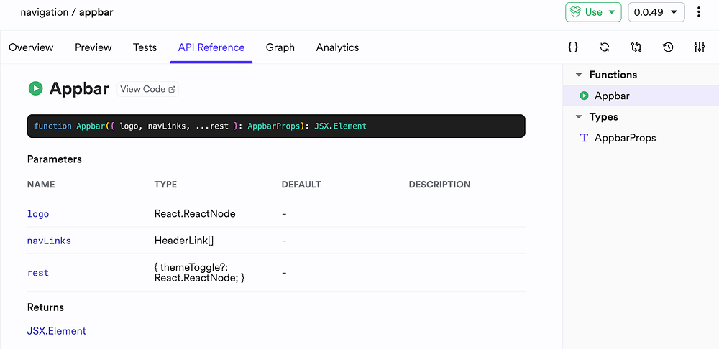This screenshot has width=719, height=349.
Task: Collapse the Functions section
Action: click(578, 75)
